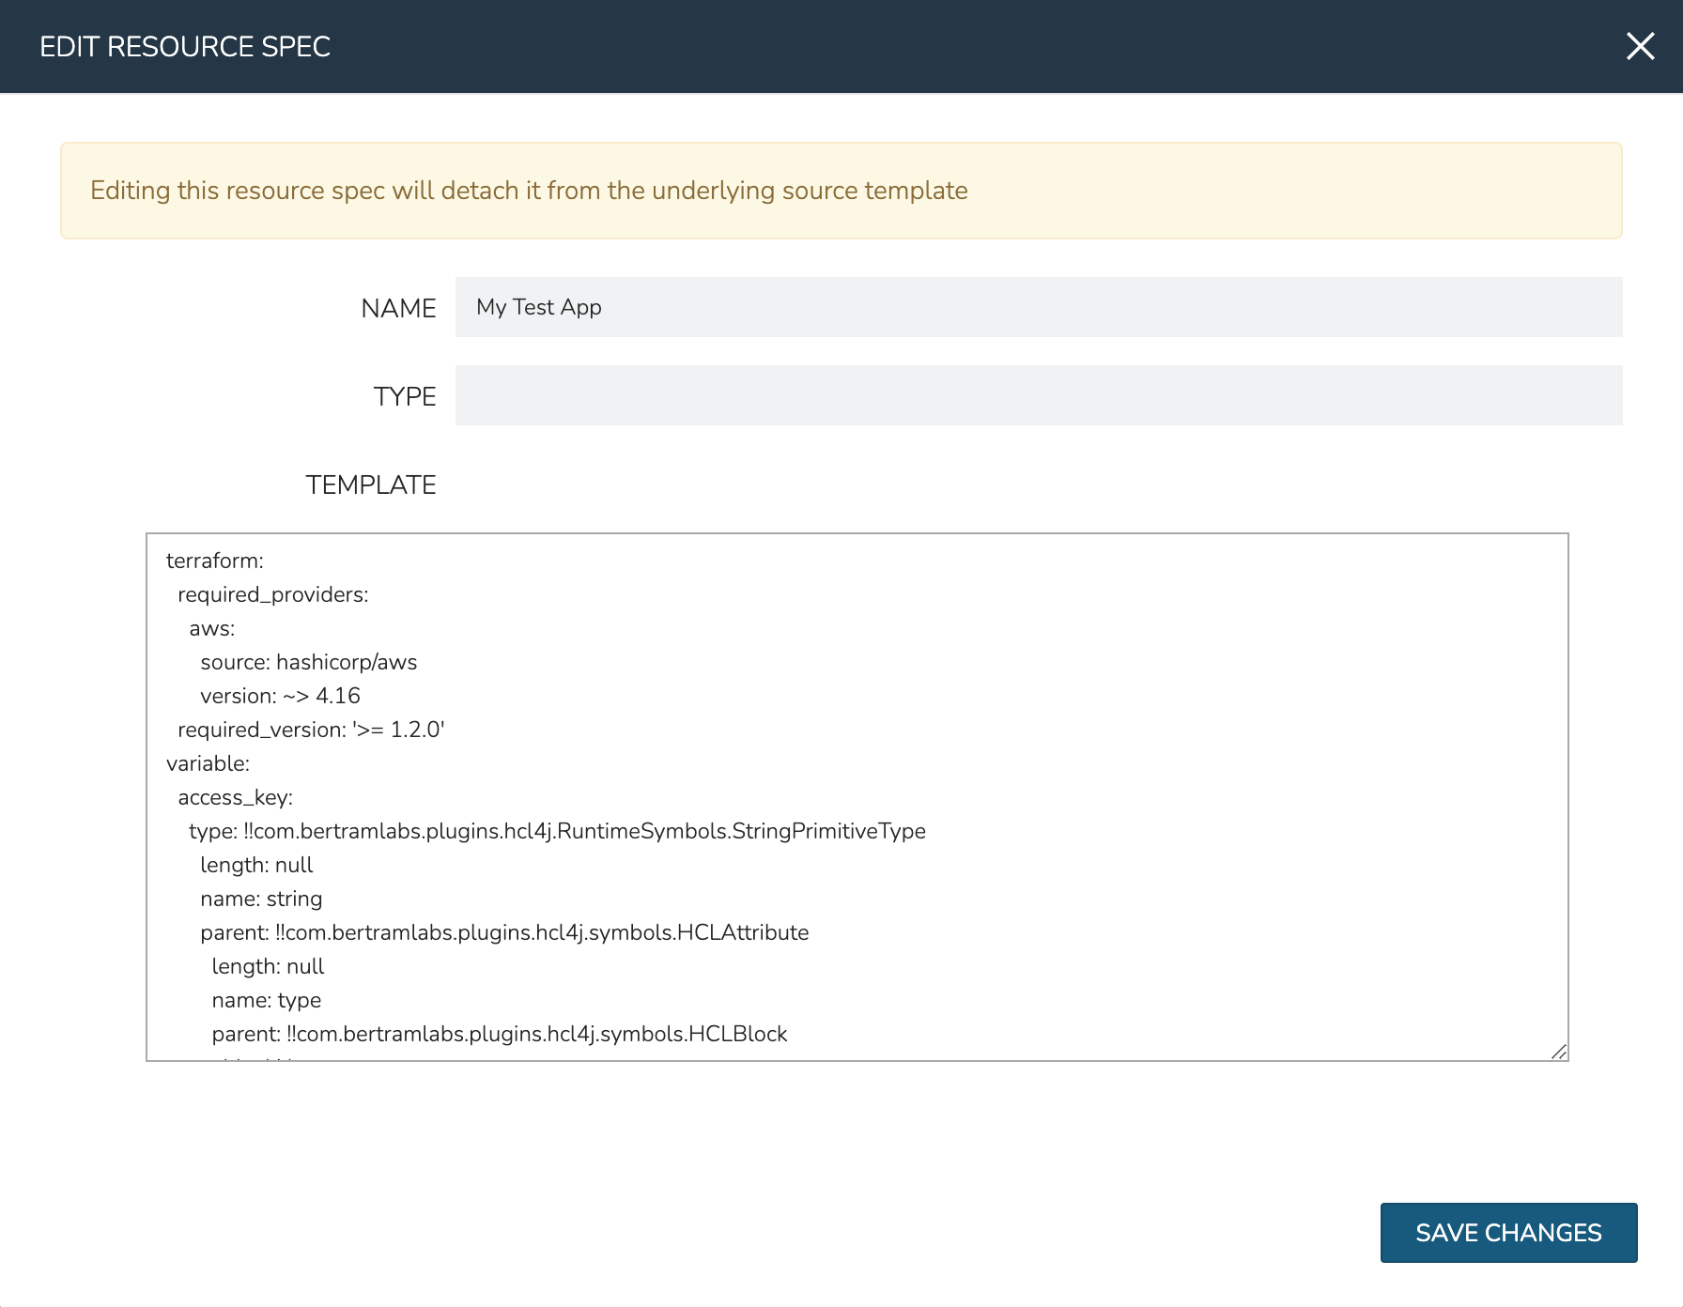The width and height of the screenshot is (1683, 1307).
Task: Click the TYPE field label
Action: (x=405, y=396)
